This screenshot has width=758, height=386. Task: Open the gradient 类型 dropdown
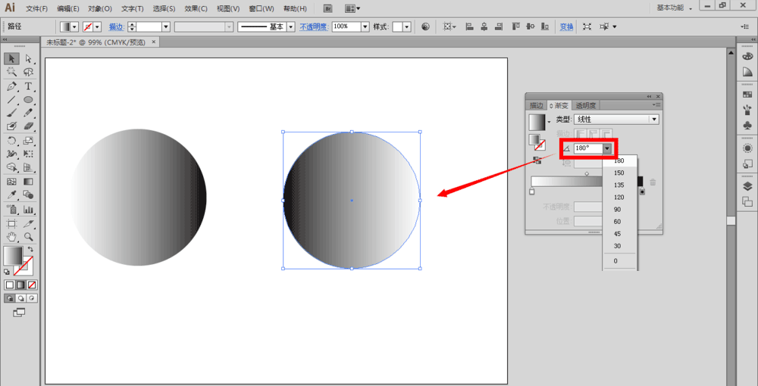tap(653, 120)
